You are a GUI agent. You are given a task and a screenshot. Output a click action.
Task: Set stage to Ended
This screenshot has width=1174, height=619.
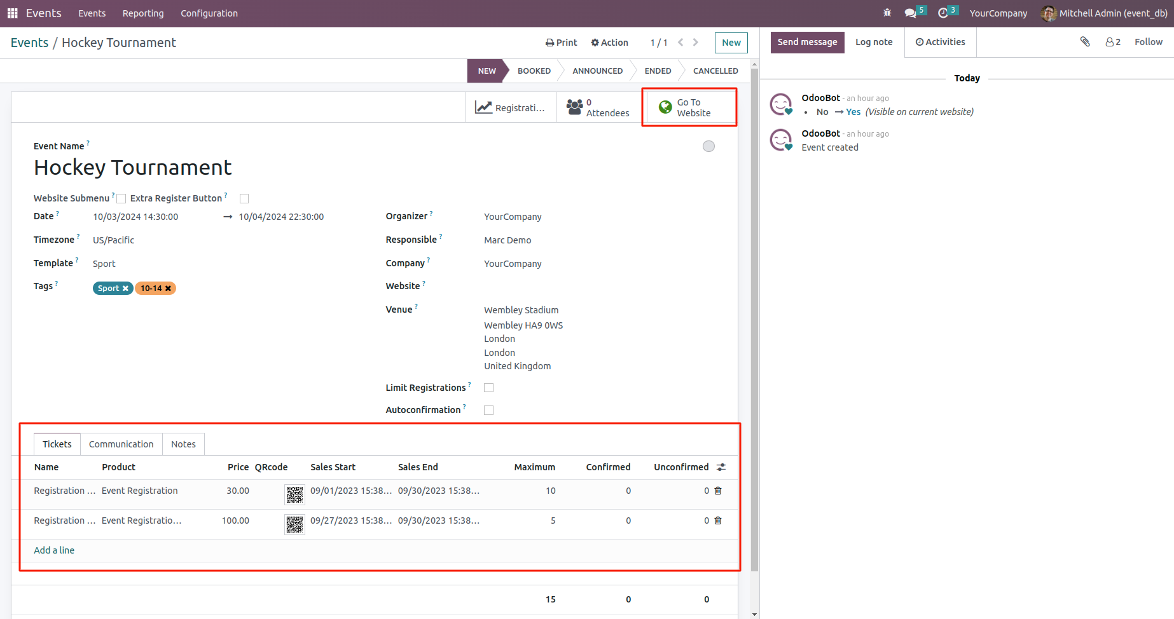(x=658, y=71)
